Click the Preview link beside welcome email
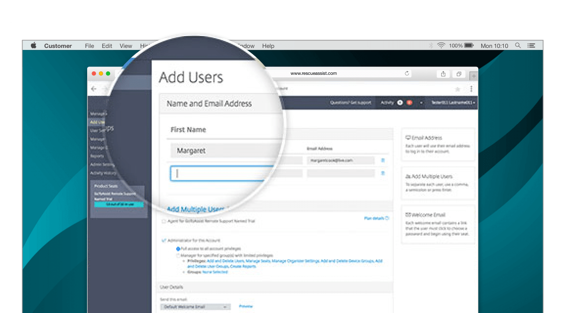 pos(246,306)
